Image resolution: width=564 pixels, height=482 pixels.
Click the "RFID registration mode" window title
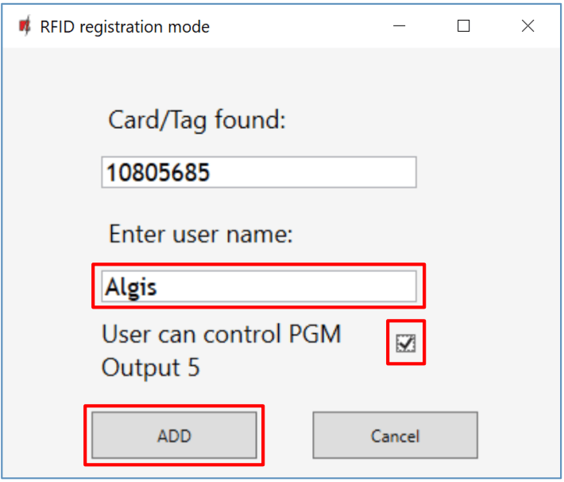pyautogui.click(x=125, y=27)
